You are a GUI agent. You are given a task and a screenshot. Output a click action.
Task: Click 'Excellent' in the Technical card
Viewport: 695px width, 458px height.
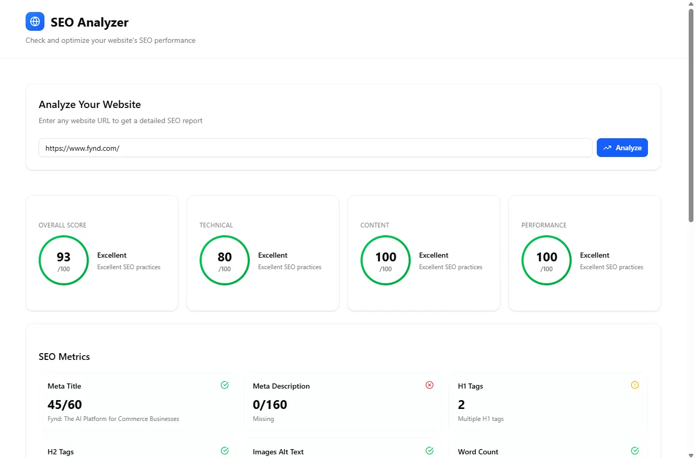click(273, 255)
